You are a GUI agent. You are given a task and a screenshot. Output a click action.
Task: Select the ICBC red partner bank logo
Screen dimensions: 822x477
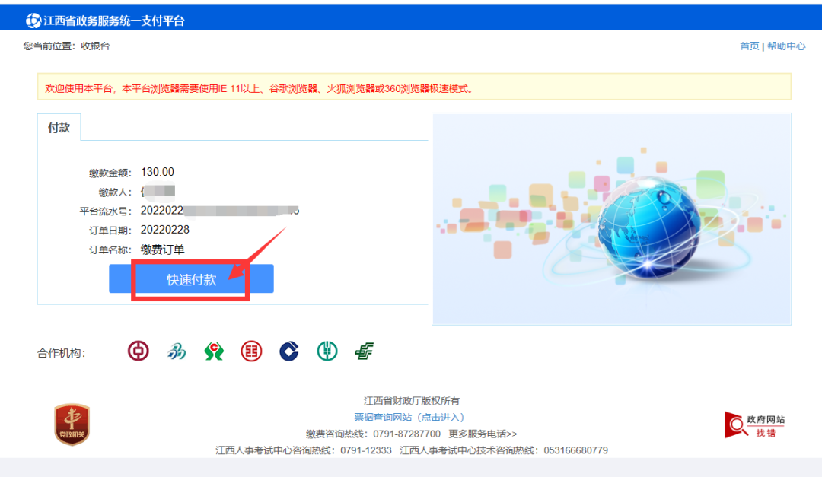tap(250, 351)
